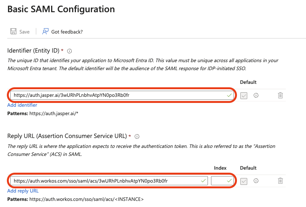Screen dimensions: 306x207
Task: Click the Save toolbar button label
Action: 24,32
